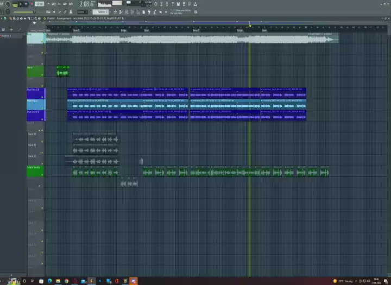Select the playlist Slice tool
Image resolution: width=391 pixels, height=285 pixels.
click(x=29, y=18)
